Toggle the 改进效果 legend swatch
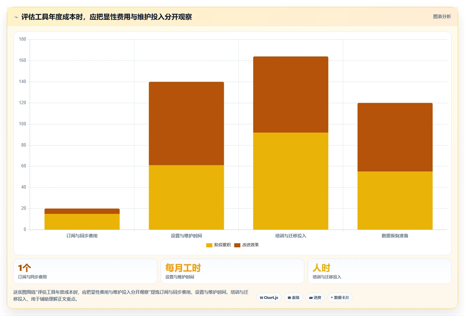This screenshot has width=465, height=316. pos(237,245)
